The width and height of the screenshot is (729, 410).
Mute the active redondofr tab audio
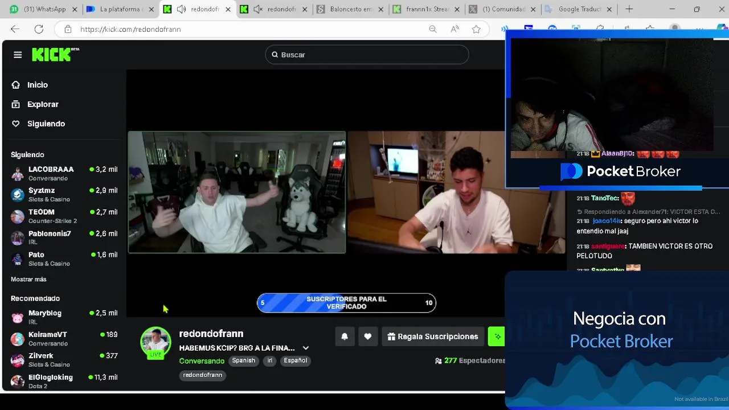coord(181,9)
